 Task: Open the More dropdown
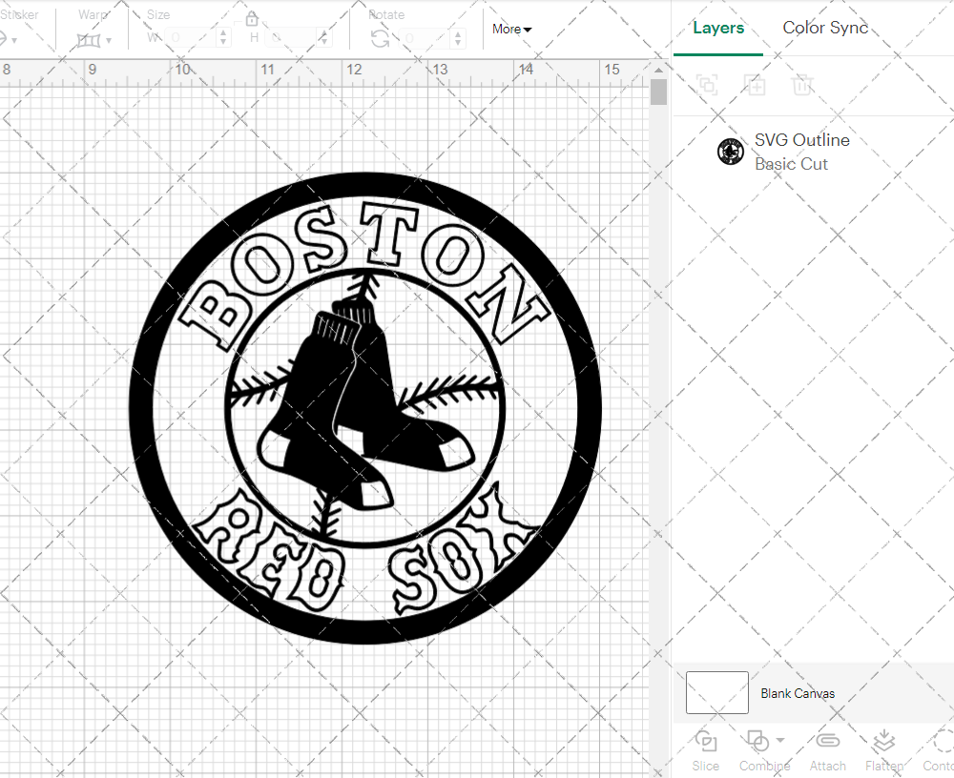511,30
